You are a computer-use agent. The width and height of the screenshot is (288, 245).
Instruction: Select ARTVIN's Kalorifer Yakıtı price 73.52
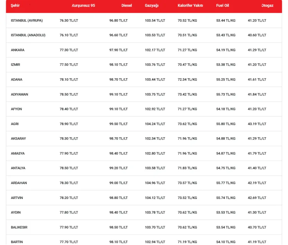point(187,198)
